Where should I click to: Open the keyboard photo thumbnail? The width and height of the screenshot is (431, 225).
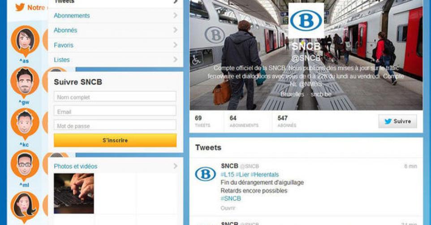click(74, 193)
